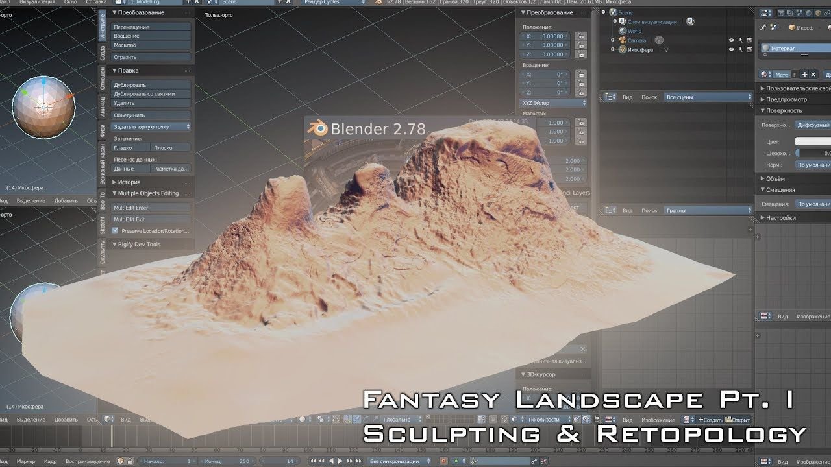Click the World icon in outliner

(x=622, y=31)
